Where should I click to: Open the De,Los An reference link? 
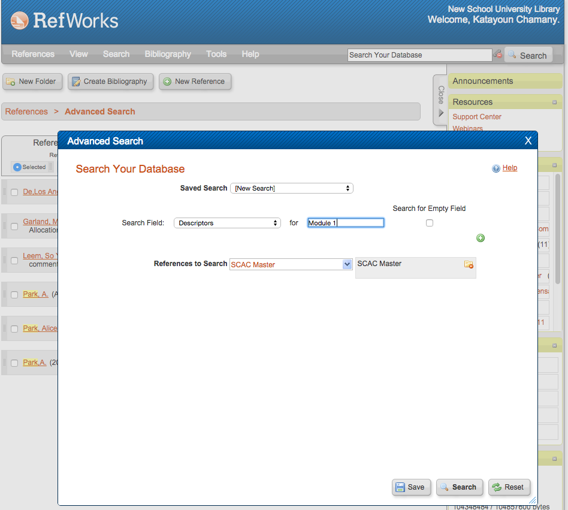pyautogui.click(x=40, y=192)
